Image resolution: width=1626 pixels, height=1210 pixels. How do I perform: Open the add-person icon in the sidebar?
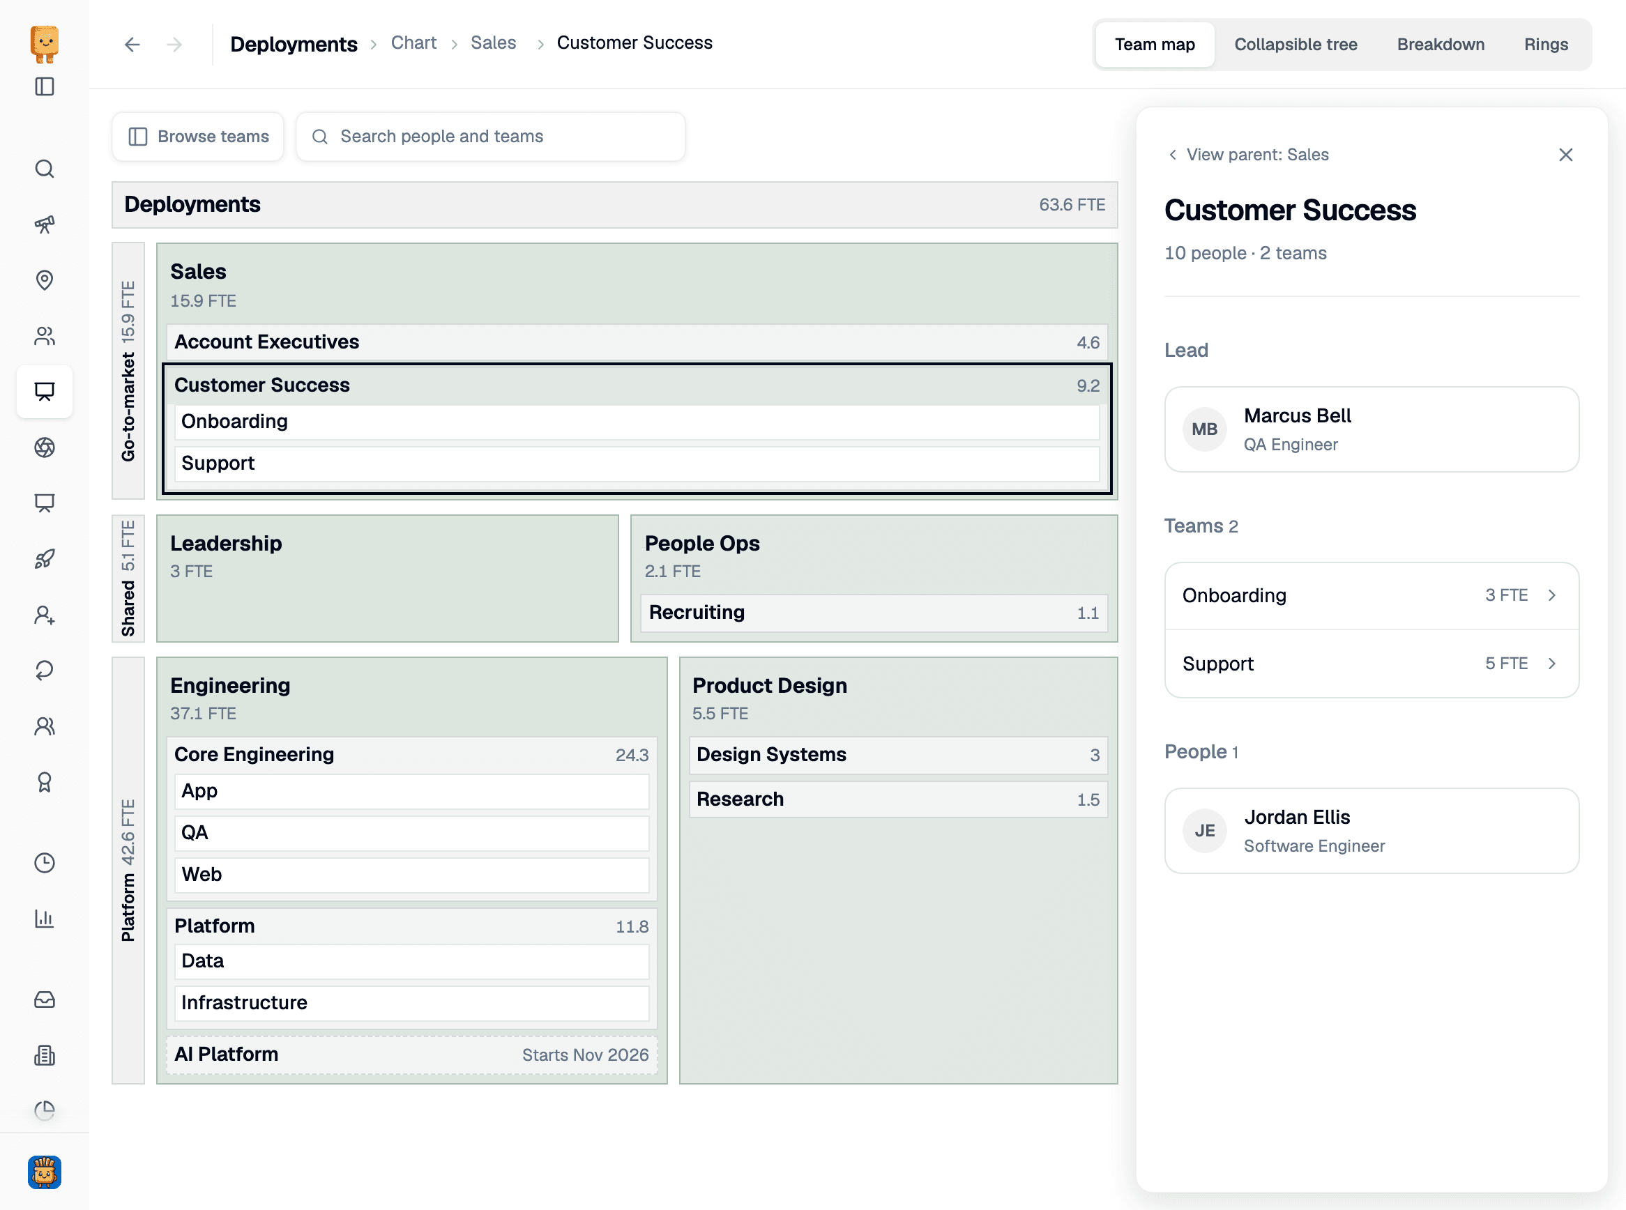(45, 615)
